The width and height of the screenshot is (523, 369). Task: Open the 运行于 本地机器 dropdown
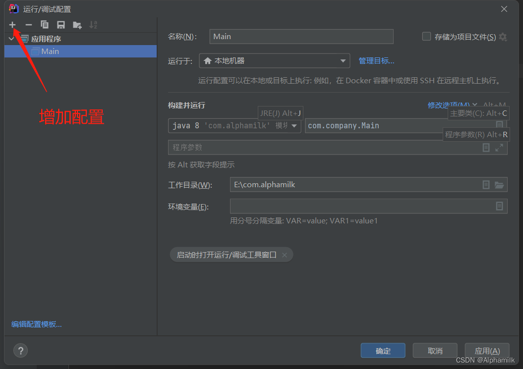click(274, 61)
